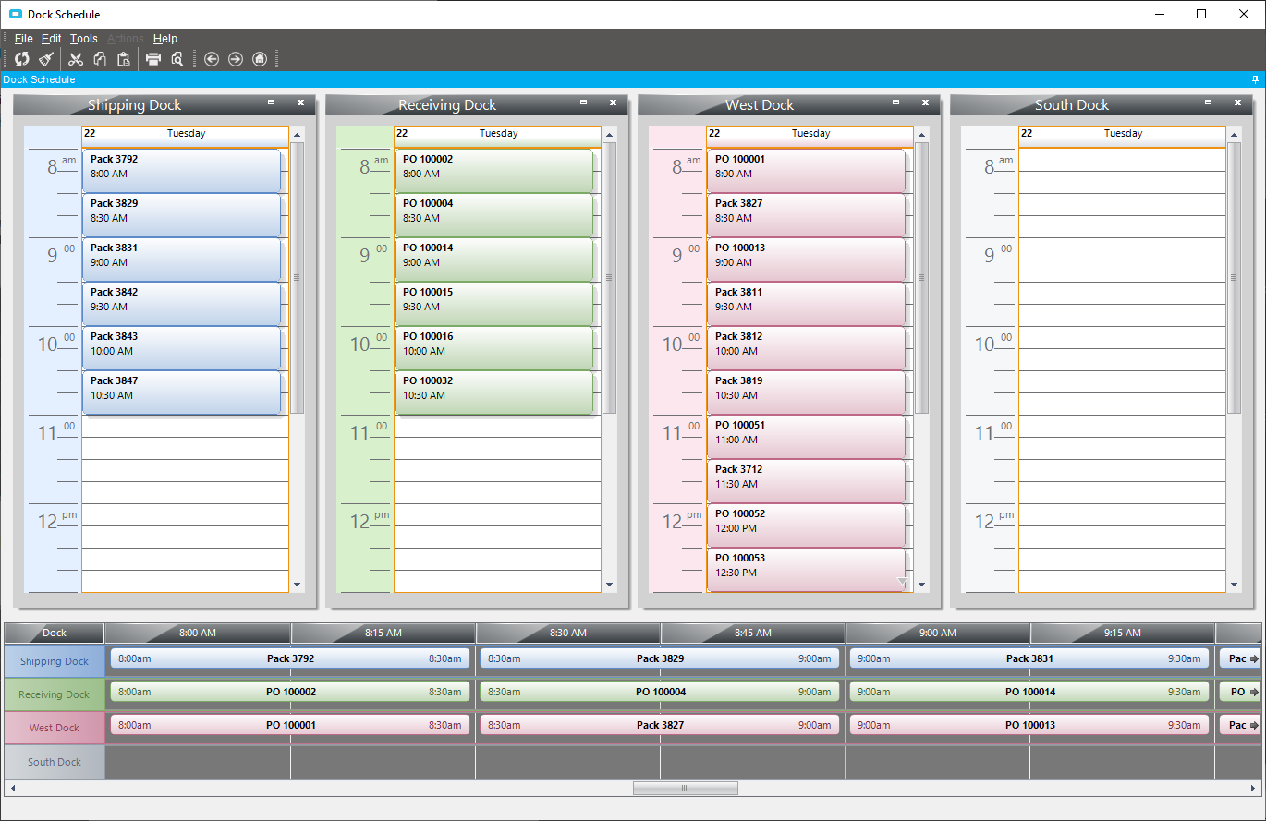Click Shipping Dock row header in timeline
Screen dimensions: 1266x821
(x=55, y=661)
